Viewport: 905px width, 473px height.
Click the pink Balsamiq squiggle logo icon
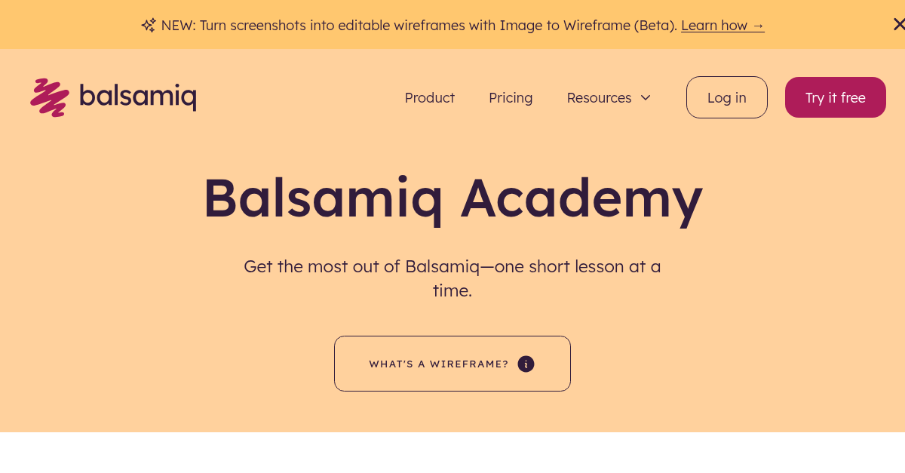(x=50, y=97)
